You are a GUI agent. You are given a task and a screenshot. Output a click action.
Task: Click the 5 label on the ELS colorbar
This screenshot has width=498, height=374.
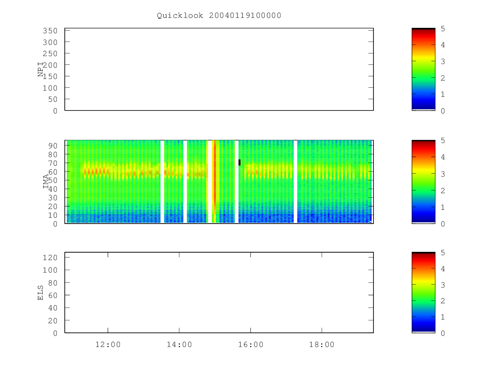tap(443, 253)
